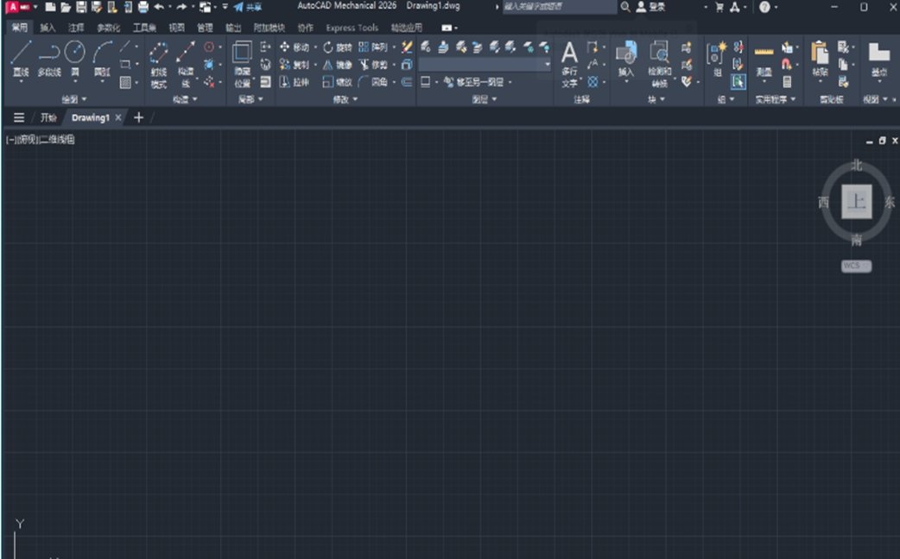Expand the 图层 panel flyout

click(x=485, y=99)
